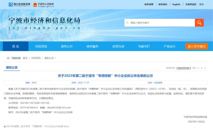Viewport: 213px width, 133px height.
Task: Select the yellow eye-protection color swatch
Action: click(x=178, y=68)
